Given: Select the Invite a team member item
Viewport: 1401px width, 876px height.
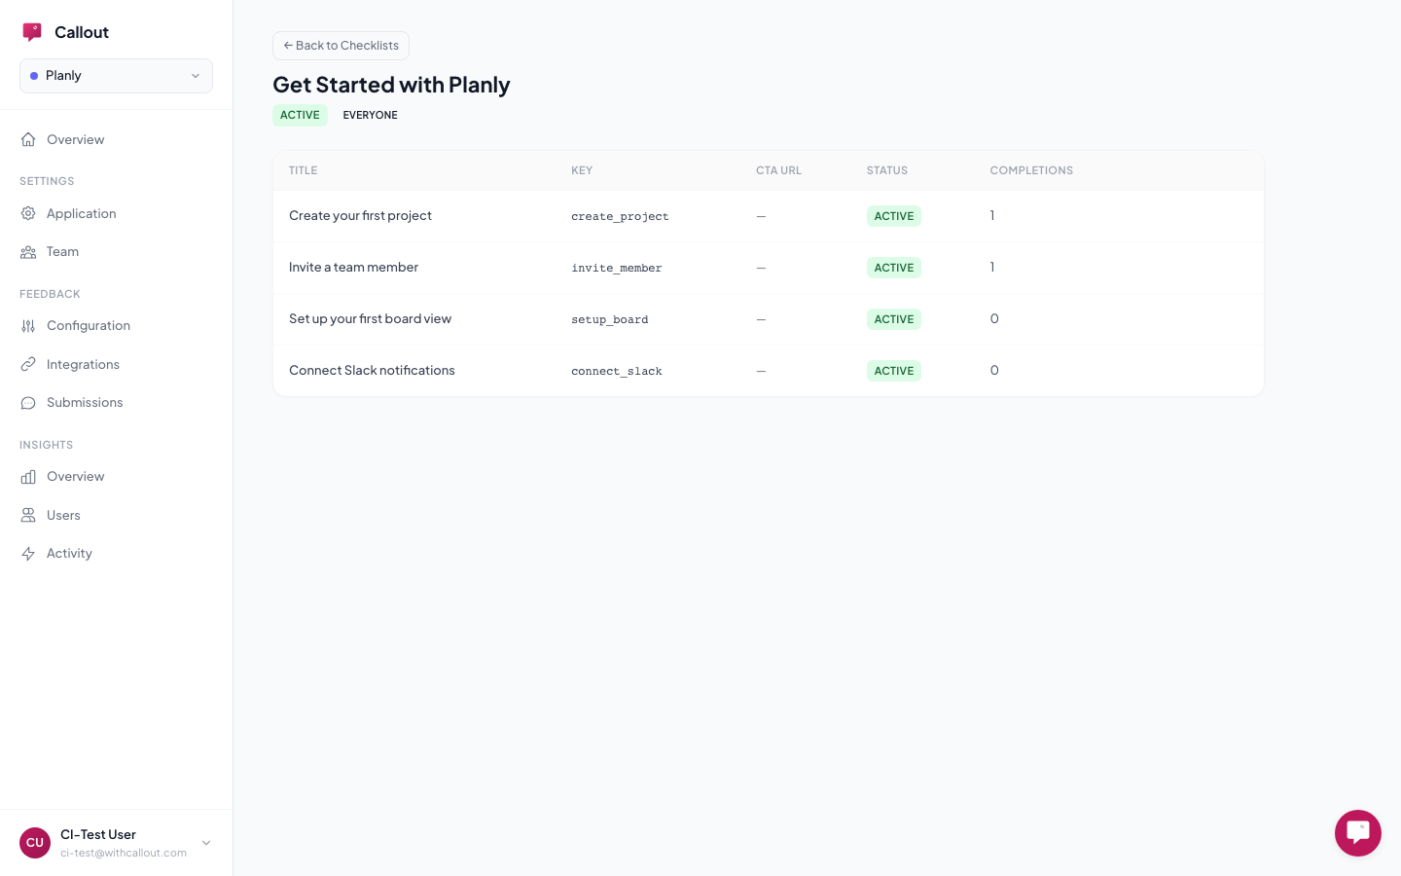Looking at the screenshot, I should click(x=353, y=267).
